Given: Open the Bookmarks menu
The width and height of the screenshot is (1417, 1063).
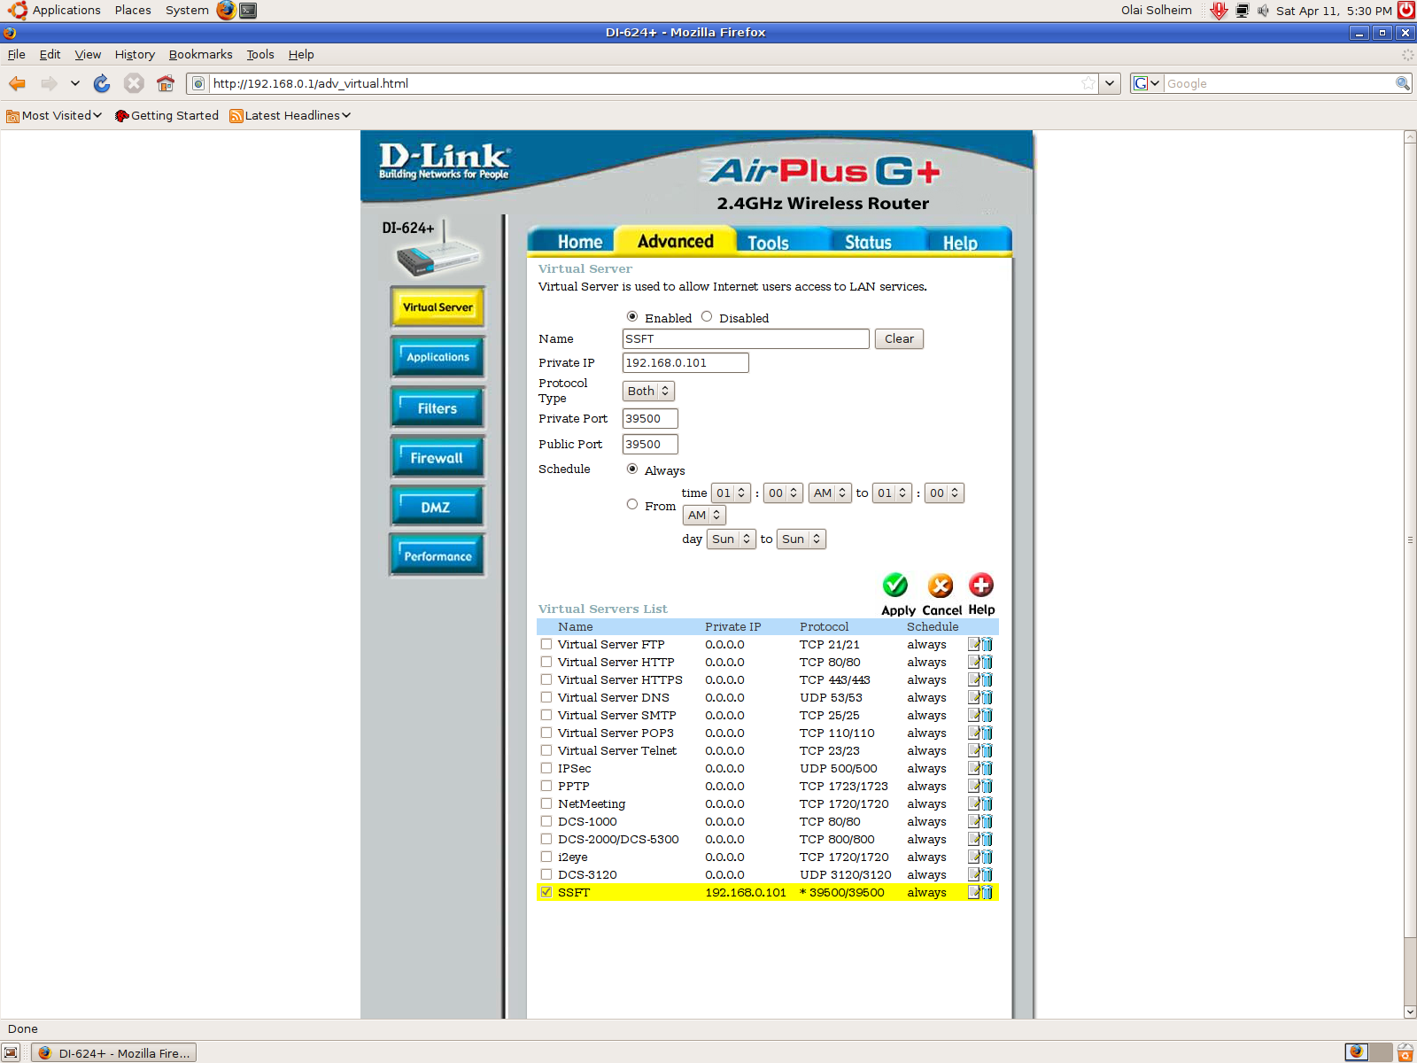Looking at the screenshot, I should tap(200, 54).
